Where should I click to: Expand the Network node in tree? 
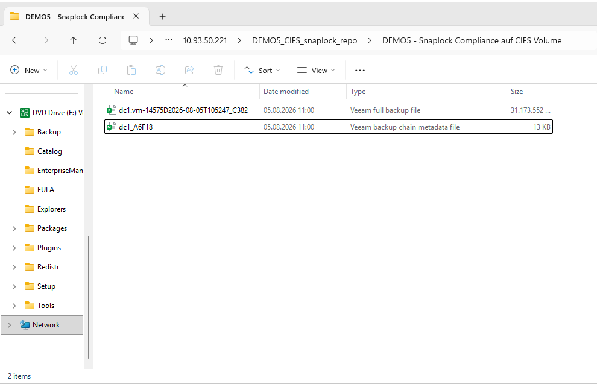(10, 325)
